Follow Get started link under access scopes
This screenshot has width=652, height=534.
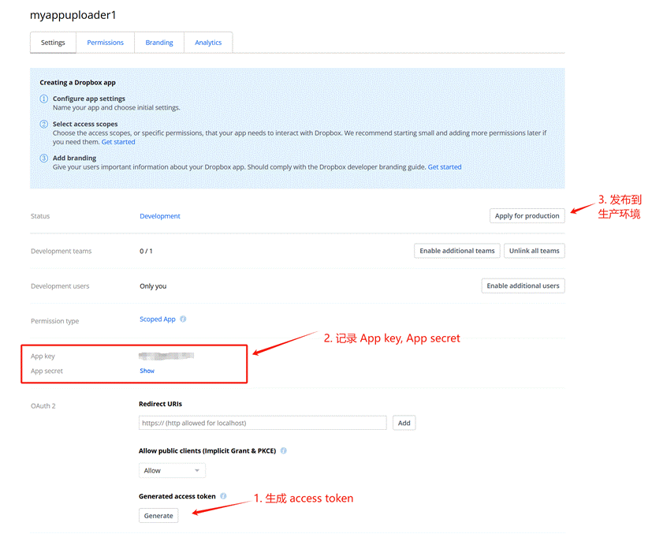click(118, 142)
